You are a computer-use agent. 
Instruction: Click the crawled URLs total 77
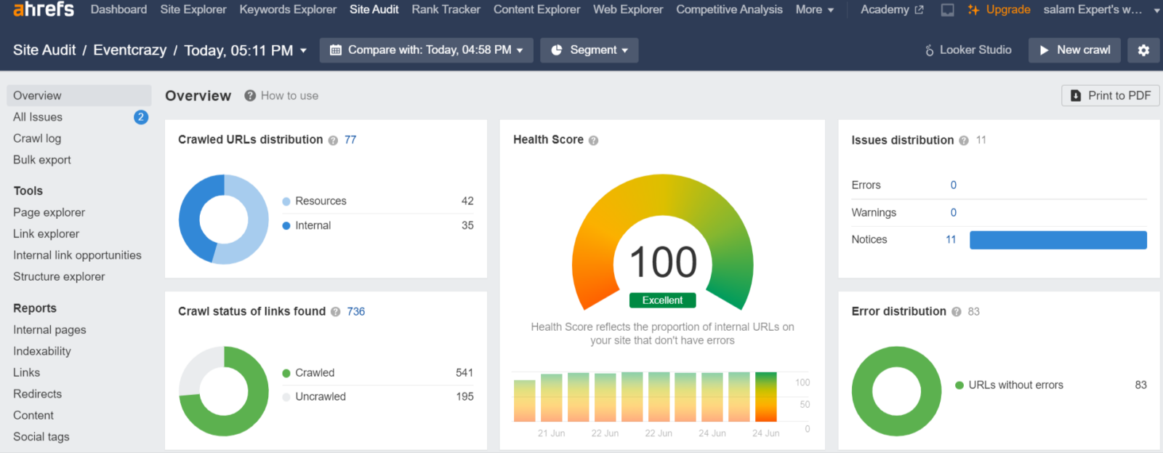[350, 140]
